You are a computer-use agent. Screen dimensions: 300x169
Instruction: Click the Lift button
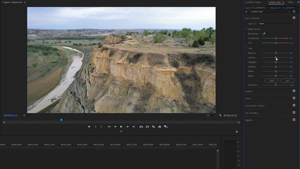coord(141,127)
